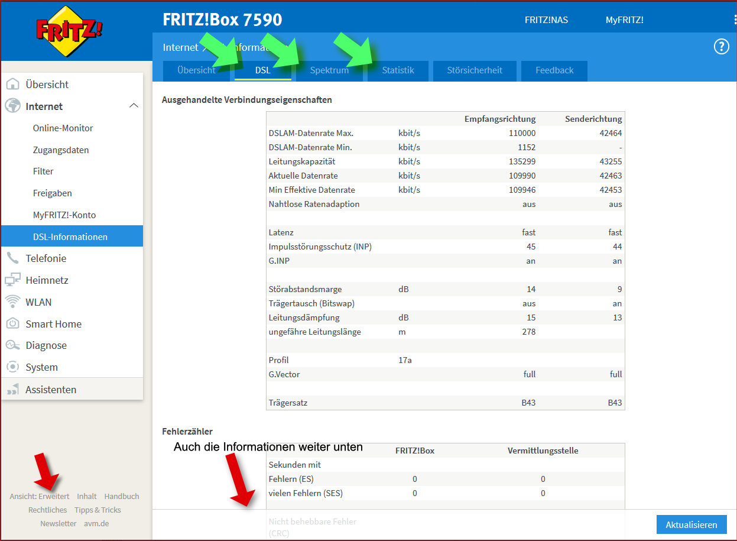Open WLAN menu entry
Screen dimensions: 737x541
coord(38,302)
